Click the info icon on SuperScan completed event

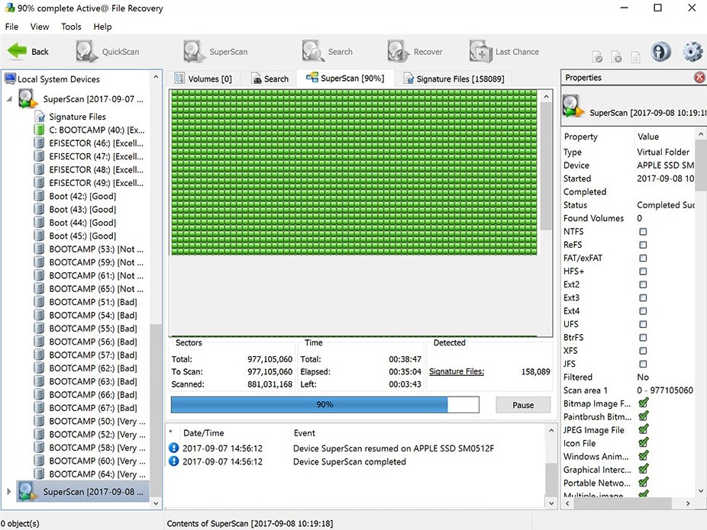(173, 461)
